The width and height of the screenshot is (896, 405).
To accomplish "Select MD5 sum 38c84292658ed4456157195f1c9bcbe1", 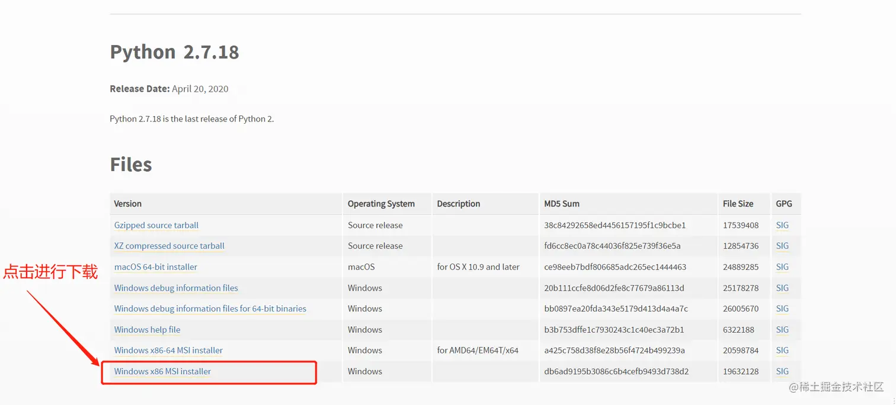I will (615, 225).
